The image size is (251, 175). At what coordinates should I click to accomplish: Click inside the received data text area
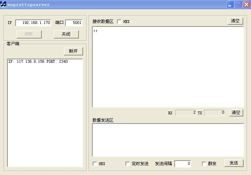point(168,67)
